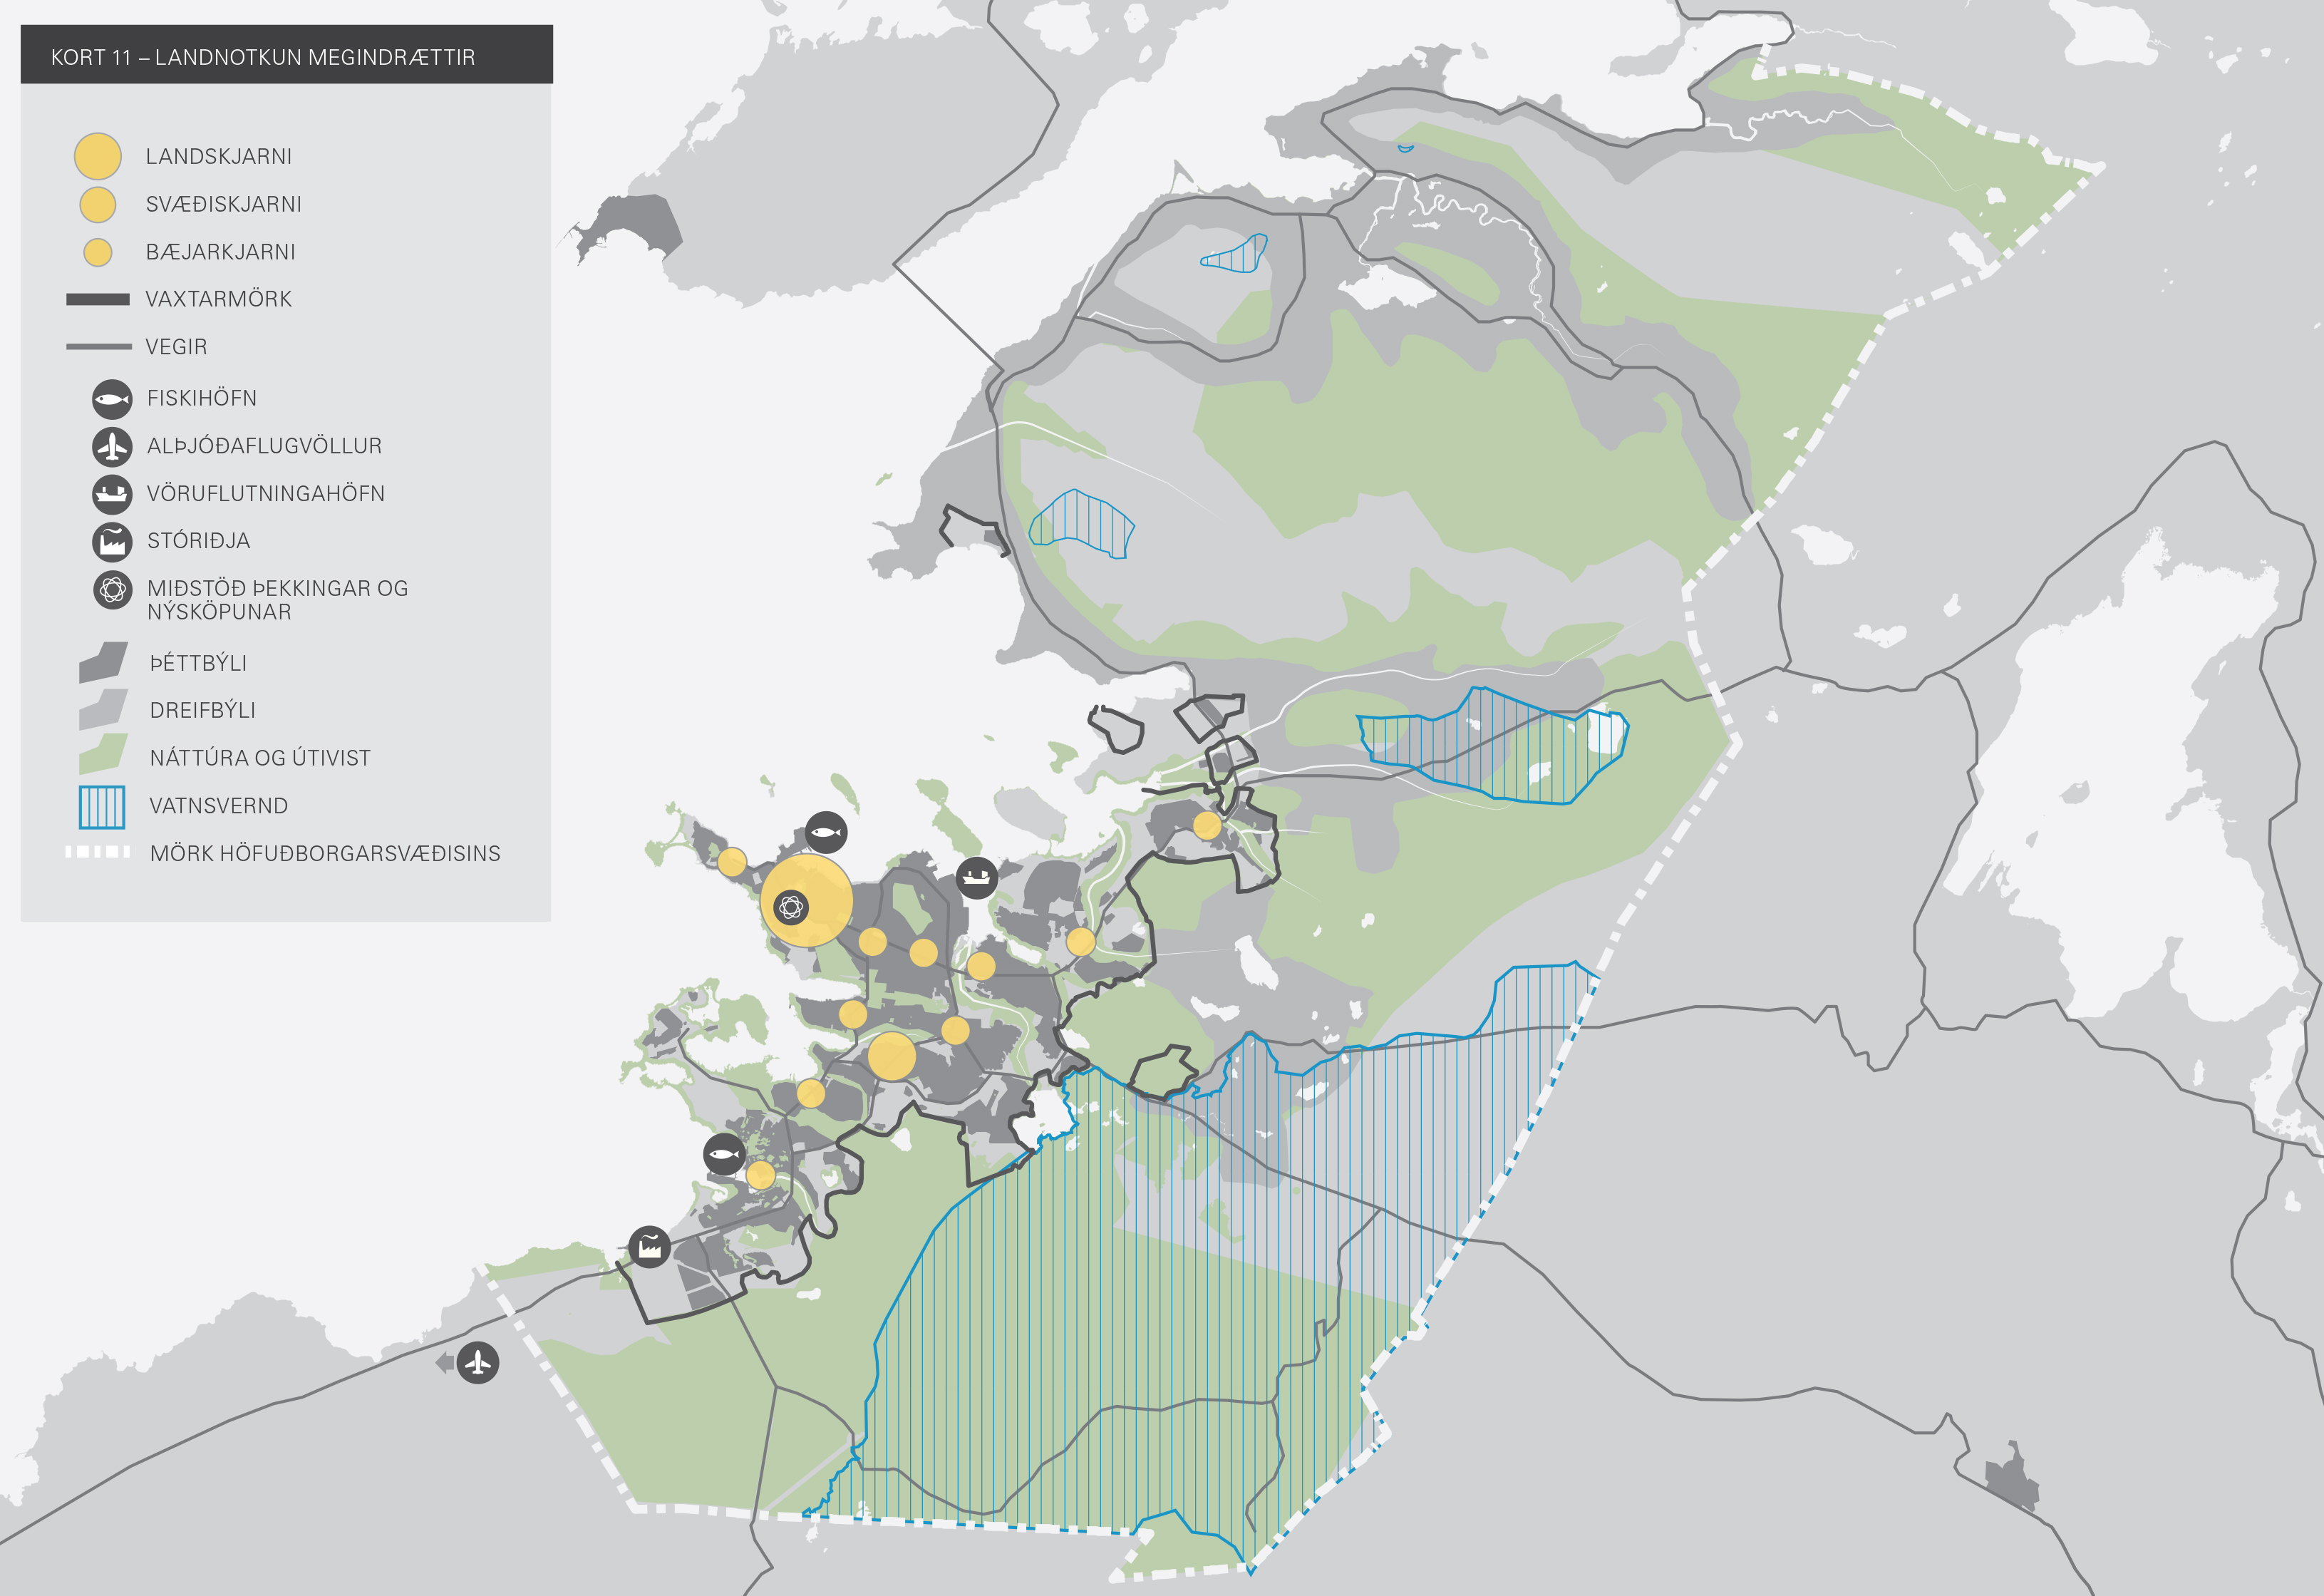
Task: Select the VATNSVERND legend label
Action: (x=219, y=806)
